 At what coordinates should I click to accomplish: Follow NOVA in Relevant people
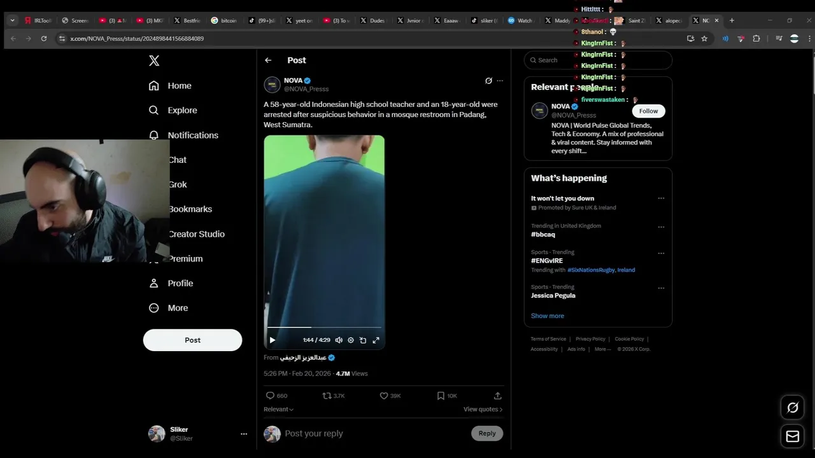[648, 111]
